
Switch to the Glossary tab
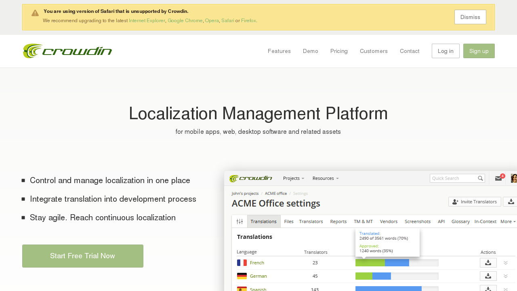click(x=460, y=221)
